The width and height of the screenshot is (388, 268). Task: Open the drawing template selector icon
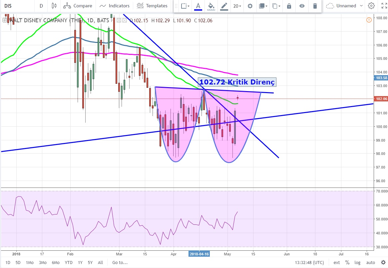click(x=185, y=6)
